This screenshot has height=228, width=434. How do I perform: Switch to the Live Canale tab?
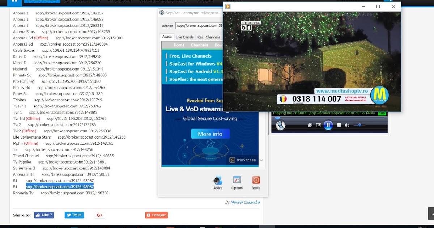click(184, 37)
